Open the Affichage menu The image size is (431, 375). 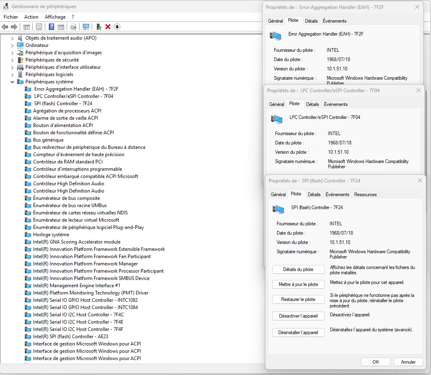[55, 17]
